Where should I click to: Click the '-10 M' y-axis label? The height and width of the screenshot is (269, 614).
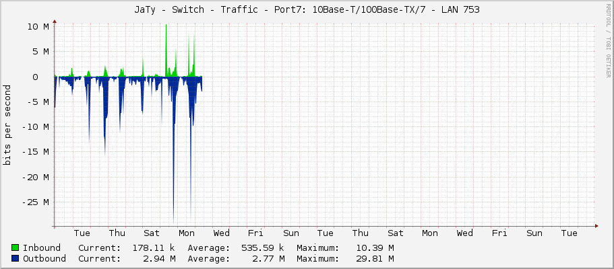pos(36,127)
